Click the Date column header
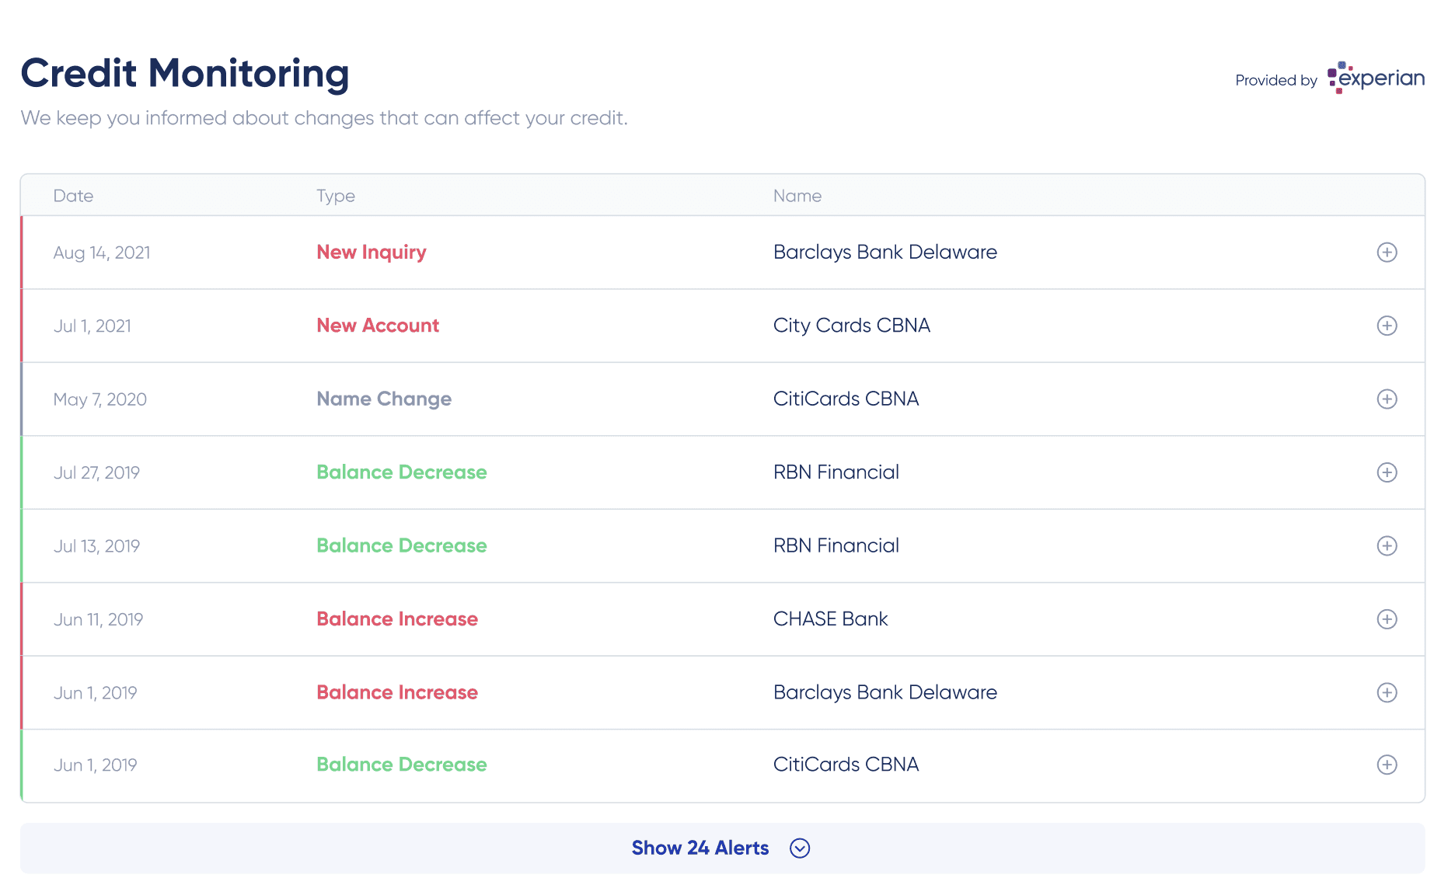The width and height of the screenshot is (1441, 892). click(x=73, y=196)
